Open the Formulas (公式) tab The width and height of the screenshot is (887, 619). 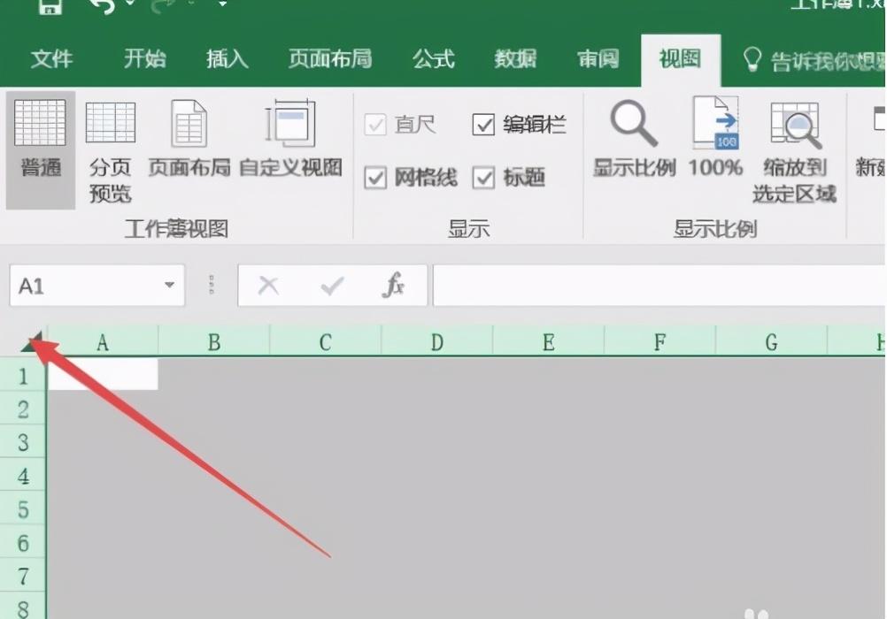pos(433,58)
